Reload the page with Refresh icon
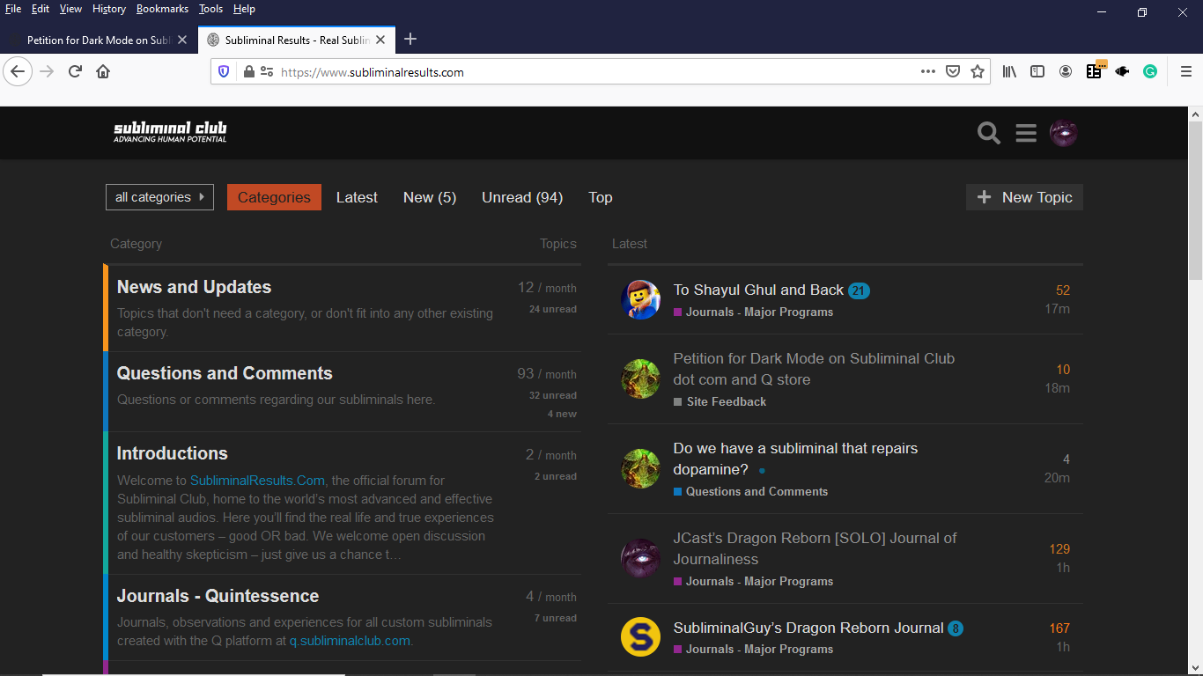 (75, 71)
